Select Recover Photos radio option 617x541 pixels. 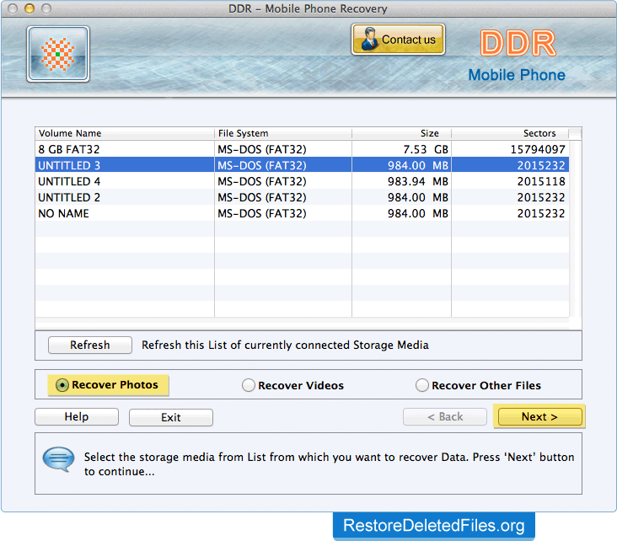pyautogui.click(x=108, y=385)
